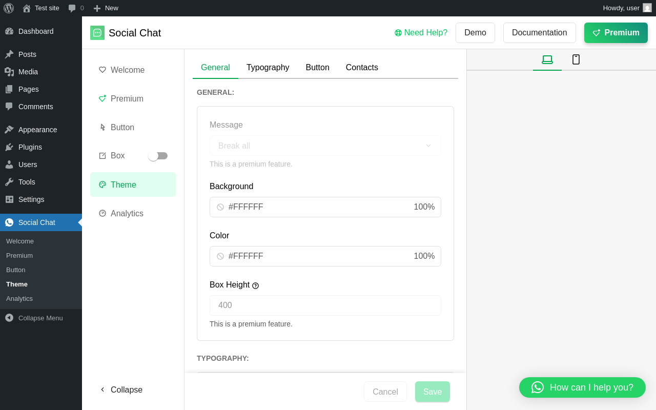
Task: Open the Premium submenu link in WordPress sidebar
Action: click(x=19, y=256)
